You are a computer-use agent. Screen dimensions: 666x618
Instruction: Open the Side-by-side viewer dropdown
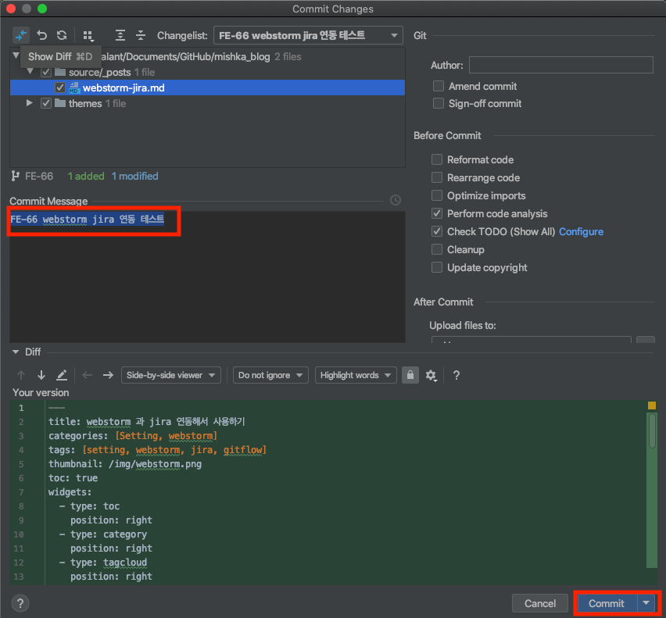click(x=170, y=375)
